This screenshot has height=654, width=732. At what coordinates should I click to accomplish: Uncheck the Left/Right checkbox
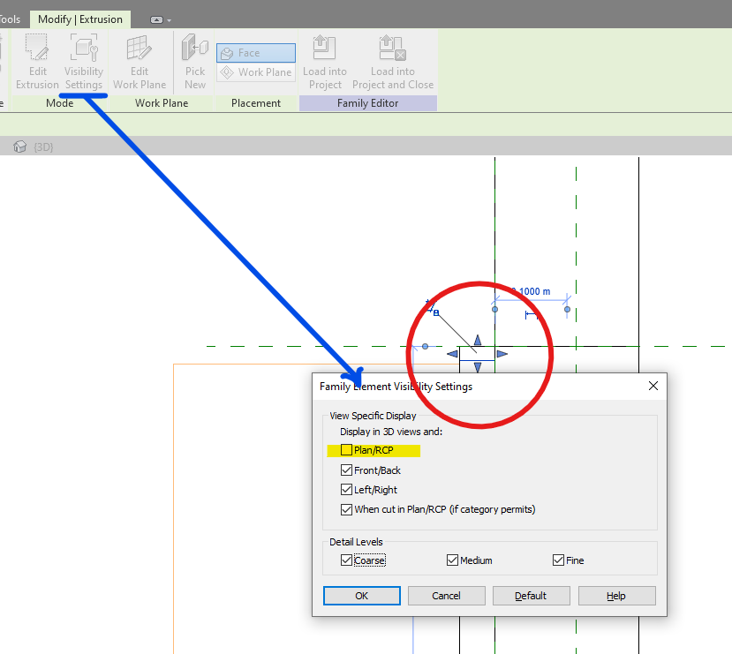pos(346,490)
